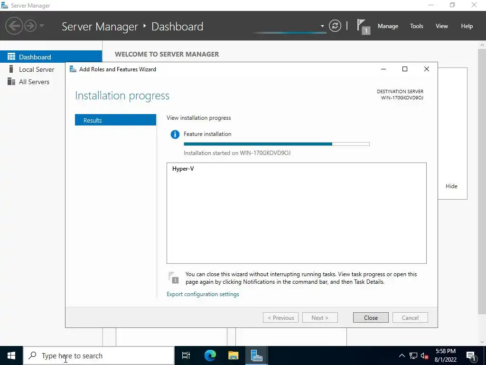Click the All Servers icon in the sidebar

click(11, 81)
